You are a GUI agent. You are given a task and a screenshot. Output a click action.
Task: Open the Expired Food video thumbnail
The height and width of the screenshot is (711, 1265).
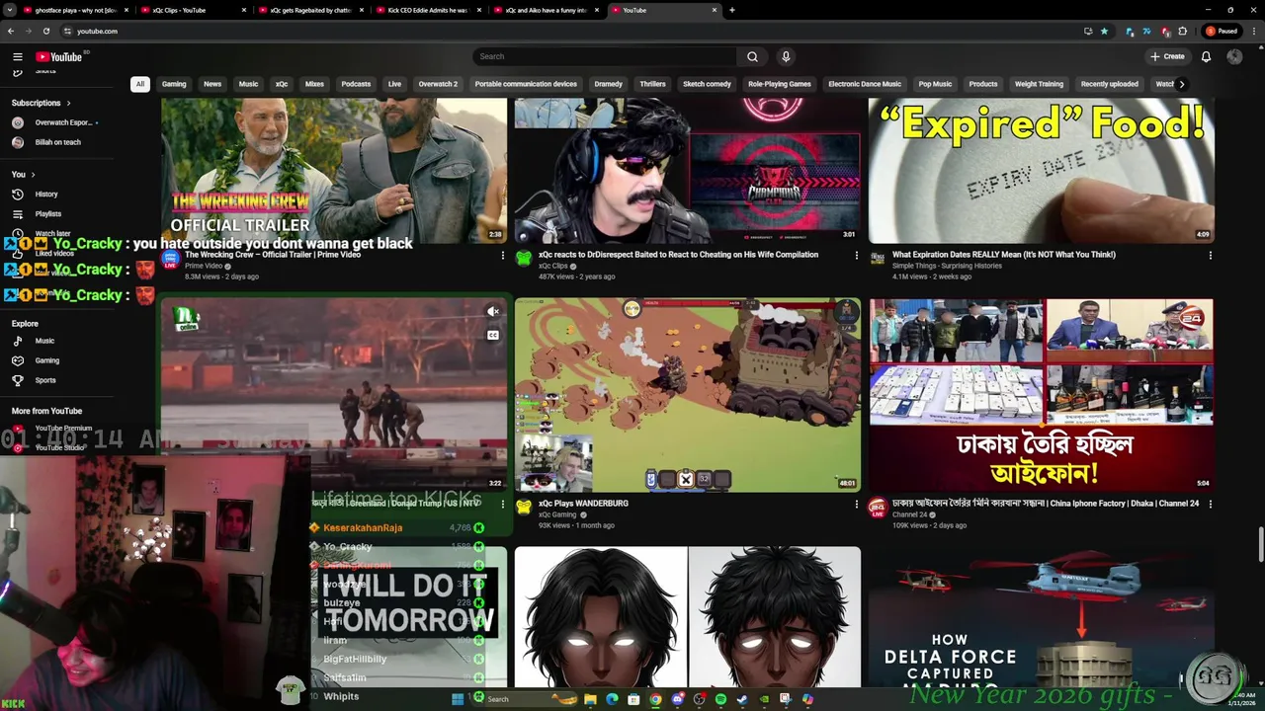(1041, 170)
